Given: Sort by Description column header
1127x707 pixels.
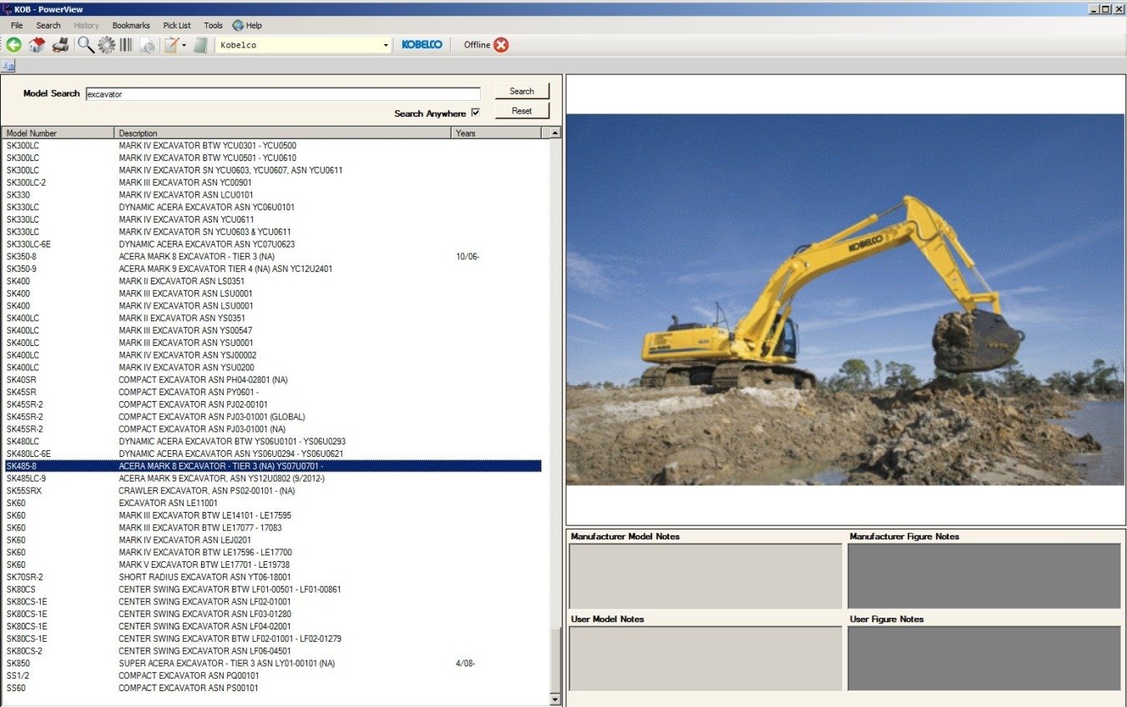Looking at the screenshot, I should tap(283, 133).
